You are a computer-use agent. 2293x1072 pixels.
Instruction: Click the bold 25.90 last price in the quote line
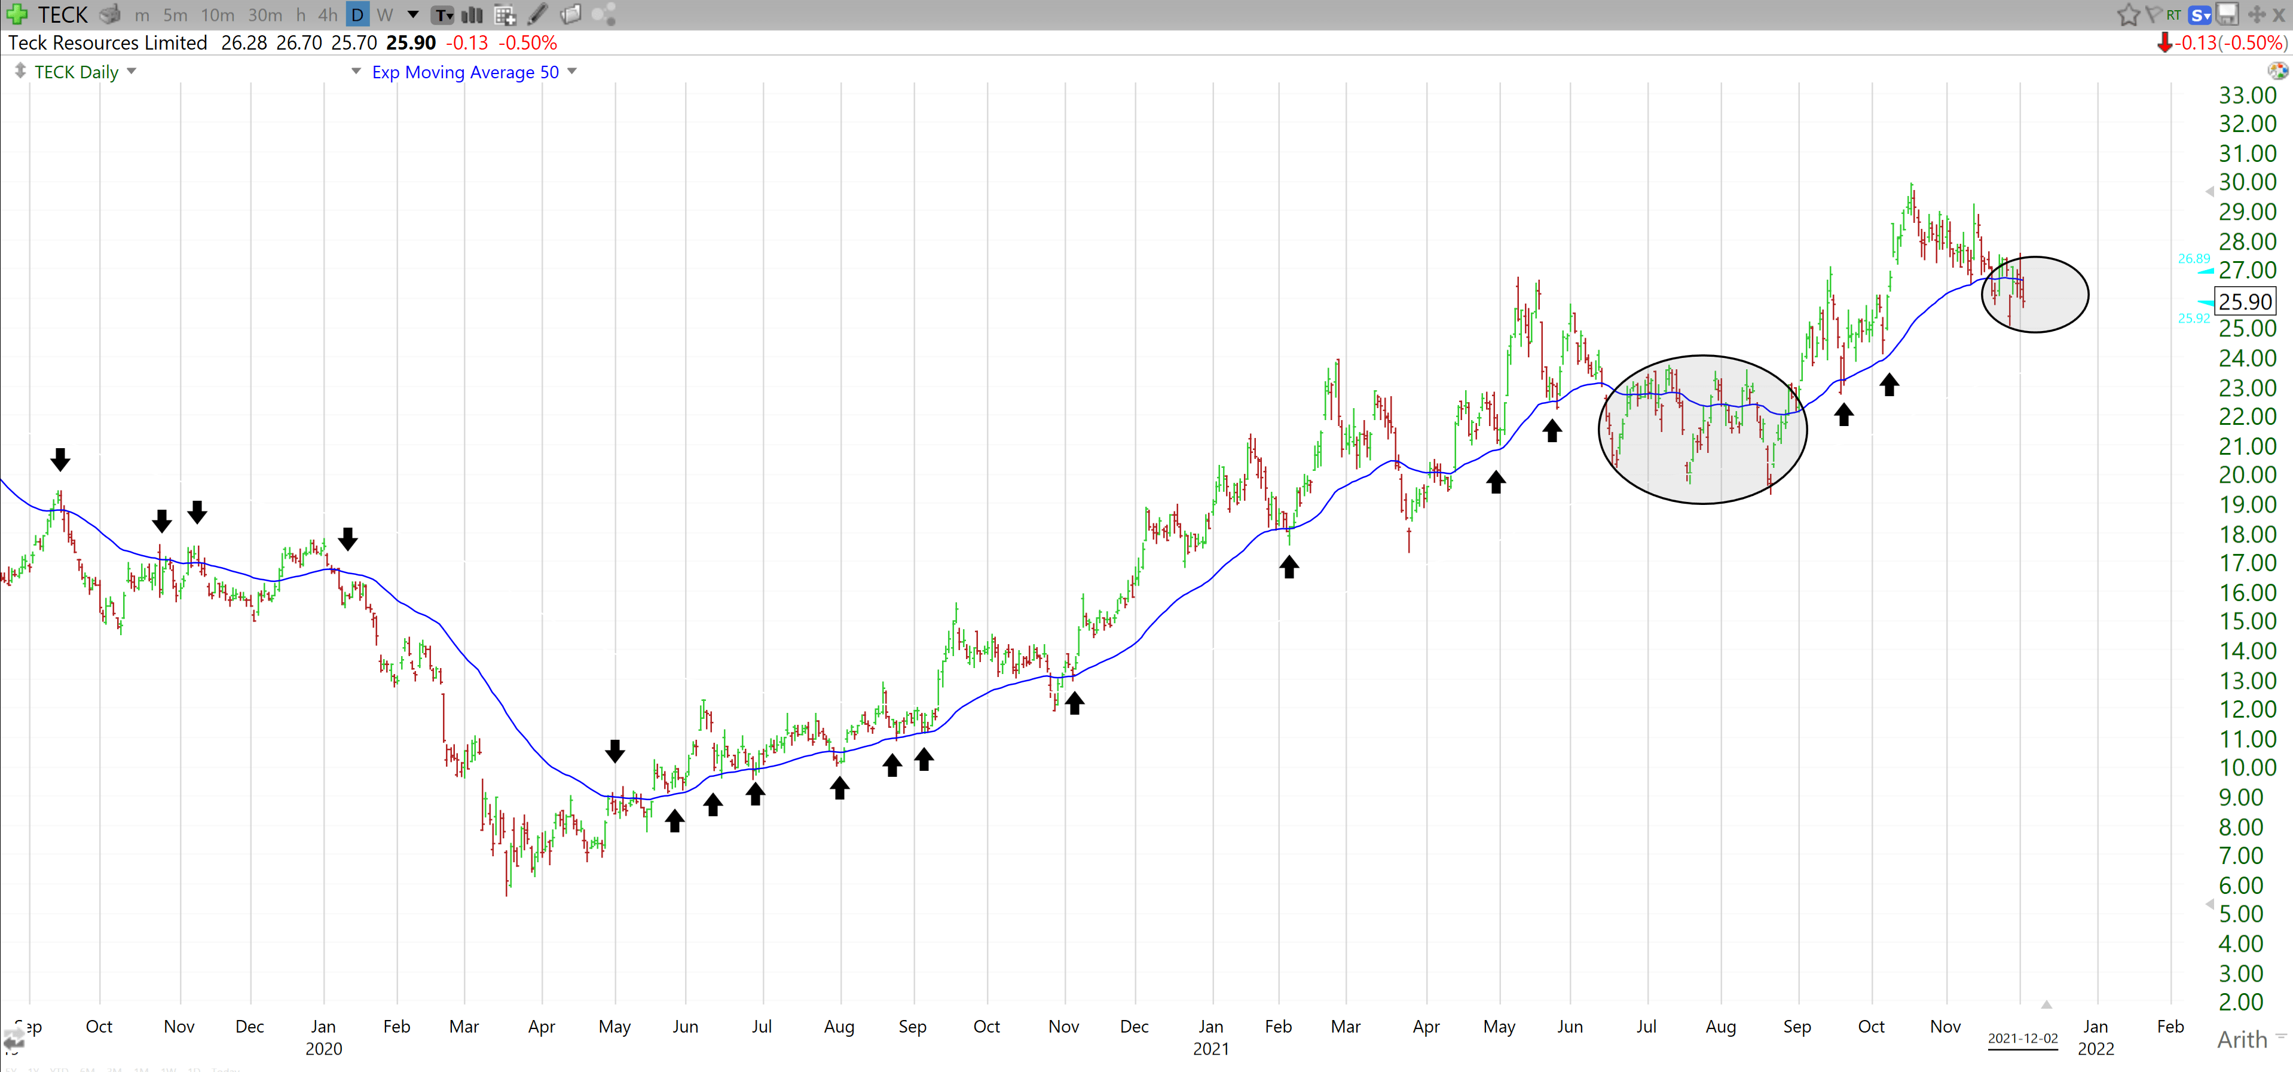[411, 42]
